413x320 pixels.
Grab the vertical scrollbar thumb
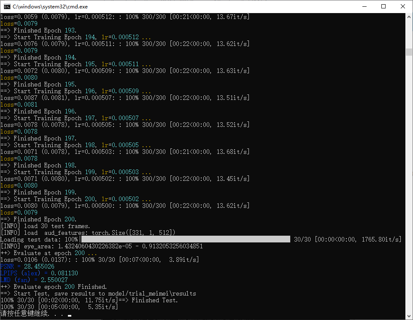pyautogui.click(x=408, y=52)
